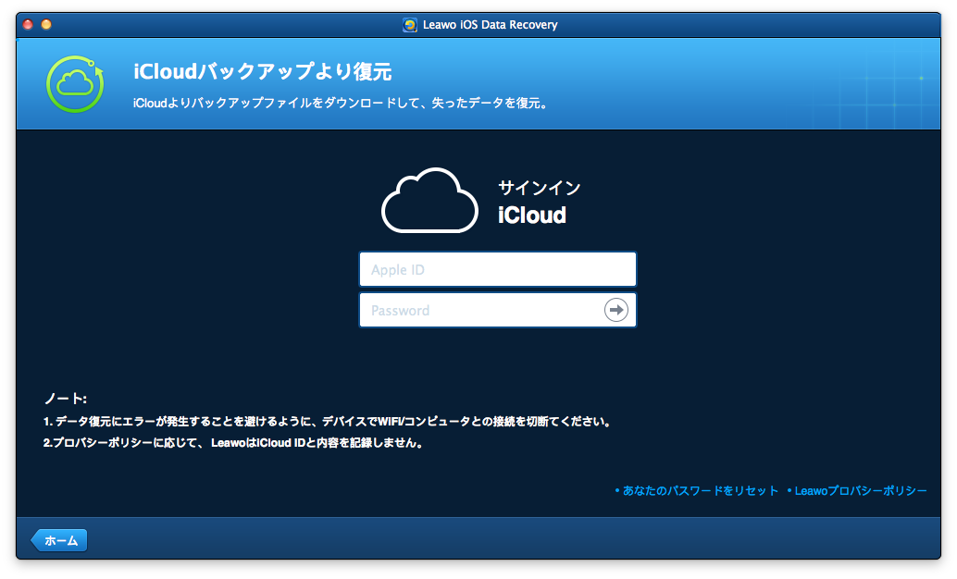Click the Leawo iOS Data Recovery window title
The height and width of the screenshot is (579, 957).
(x=491, y=25)
